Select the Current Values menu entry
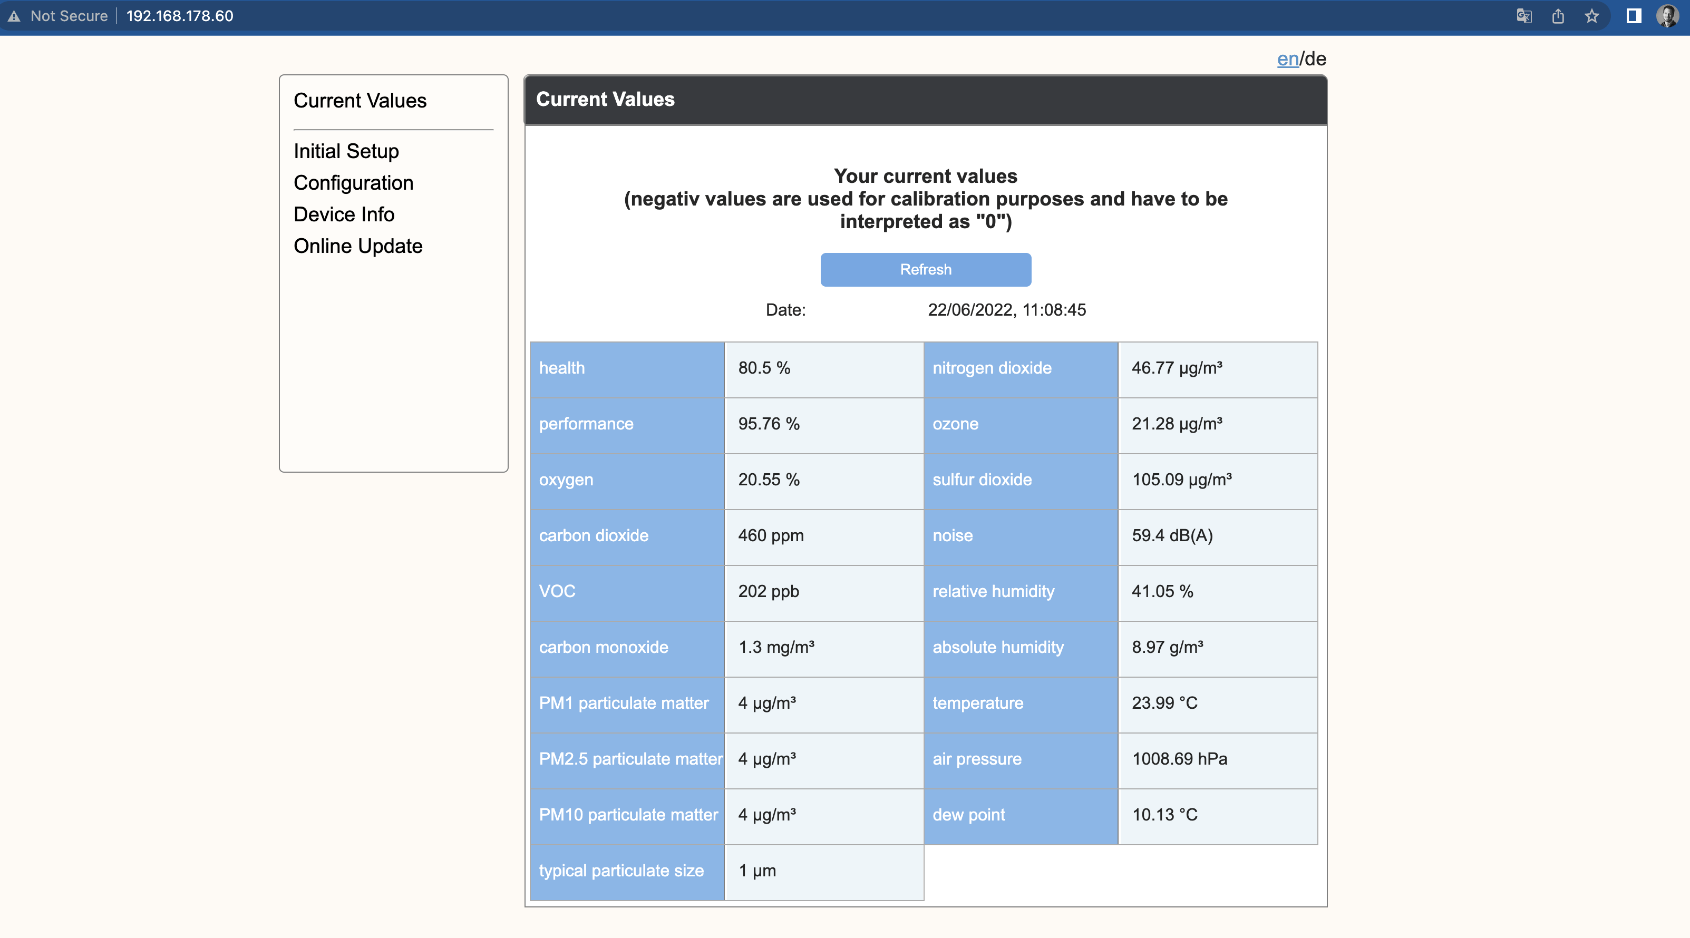1690x938 pixels. coord(360,101)
